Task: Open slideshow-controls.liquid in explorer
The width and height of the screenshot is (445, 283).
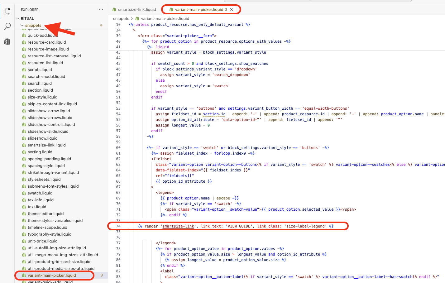Action: (51, 125)
